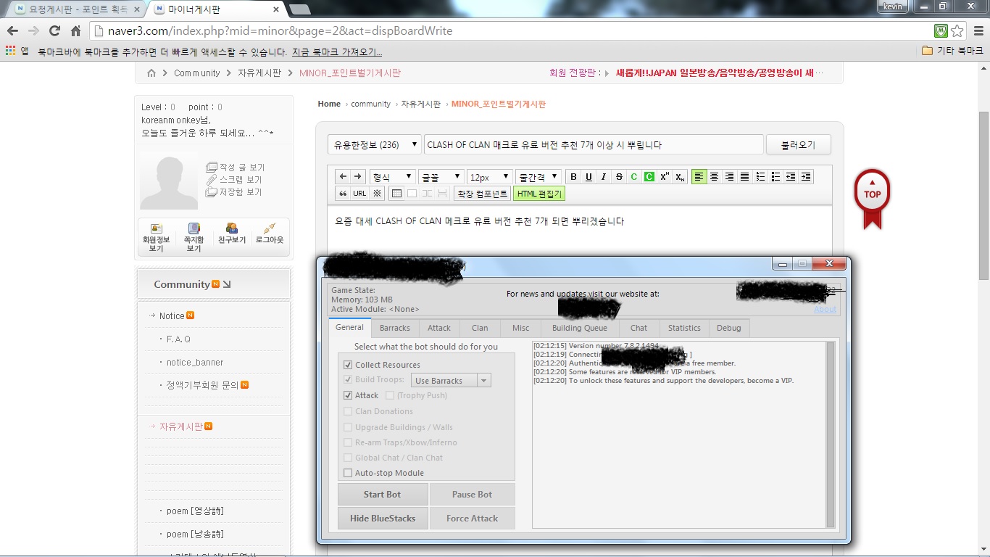The height and width of the screenshot is (557, 990).
Task: Insert a numbered list
Action: point(760,177)
